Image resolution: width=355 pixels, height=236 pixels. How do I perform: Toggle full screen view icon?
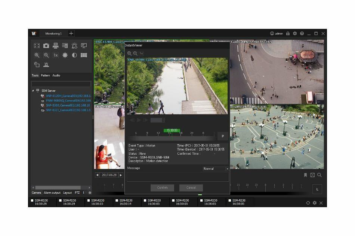tap(37, 46)
